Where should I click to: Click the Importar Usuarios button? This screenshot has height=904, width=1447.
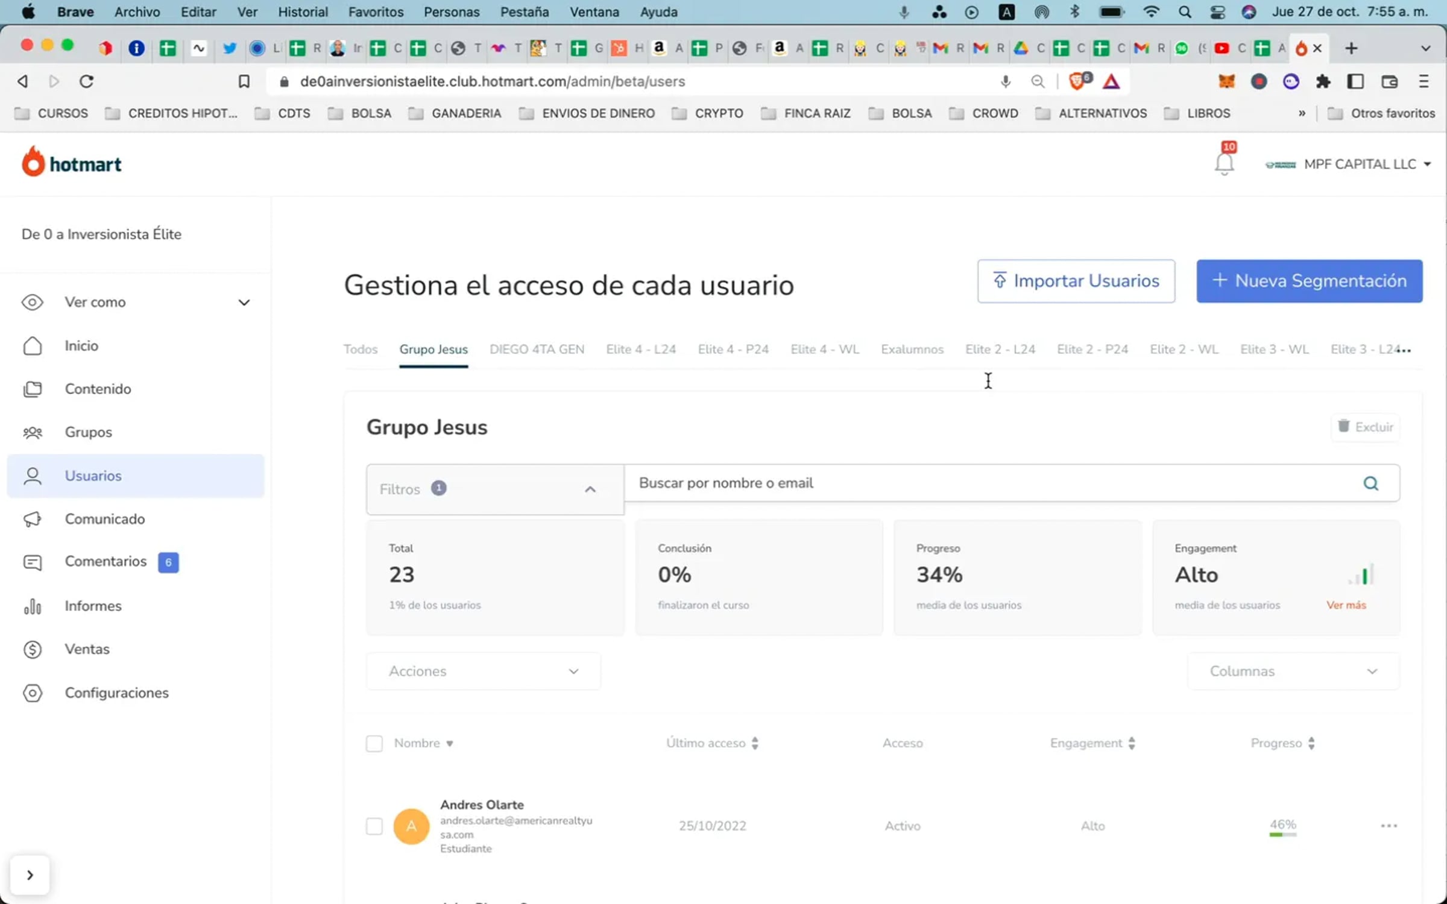[1076, 281]
